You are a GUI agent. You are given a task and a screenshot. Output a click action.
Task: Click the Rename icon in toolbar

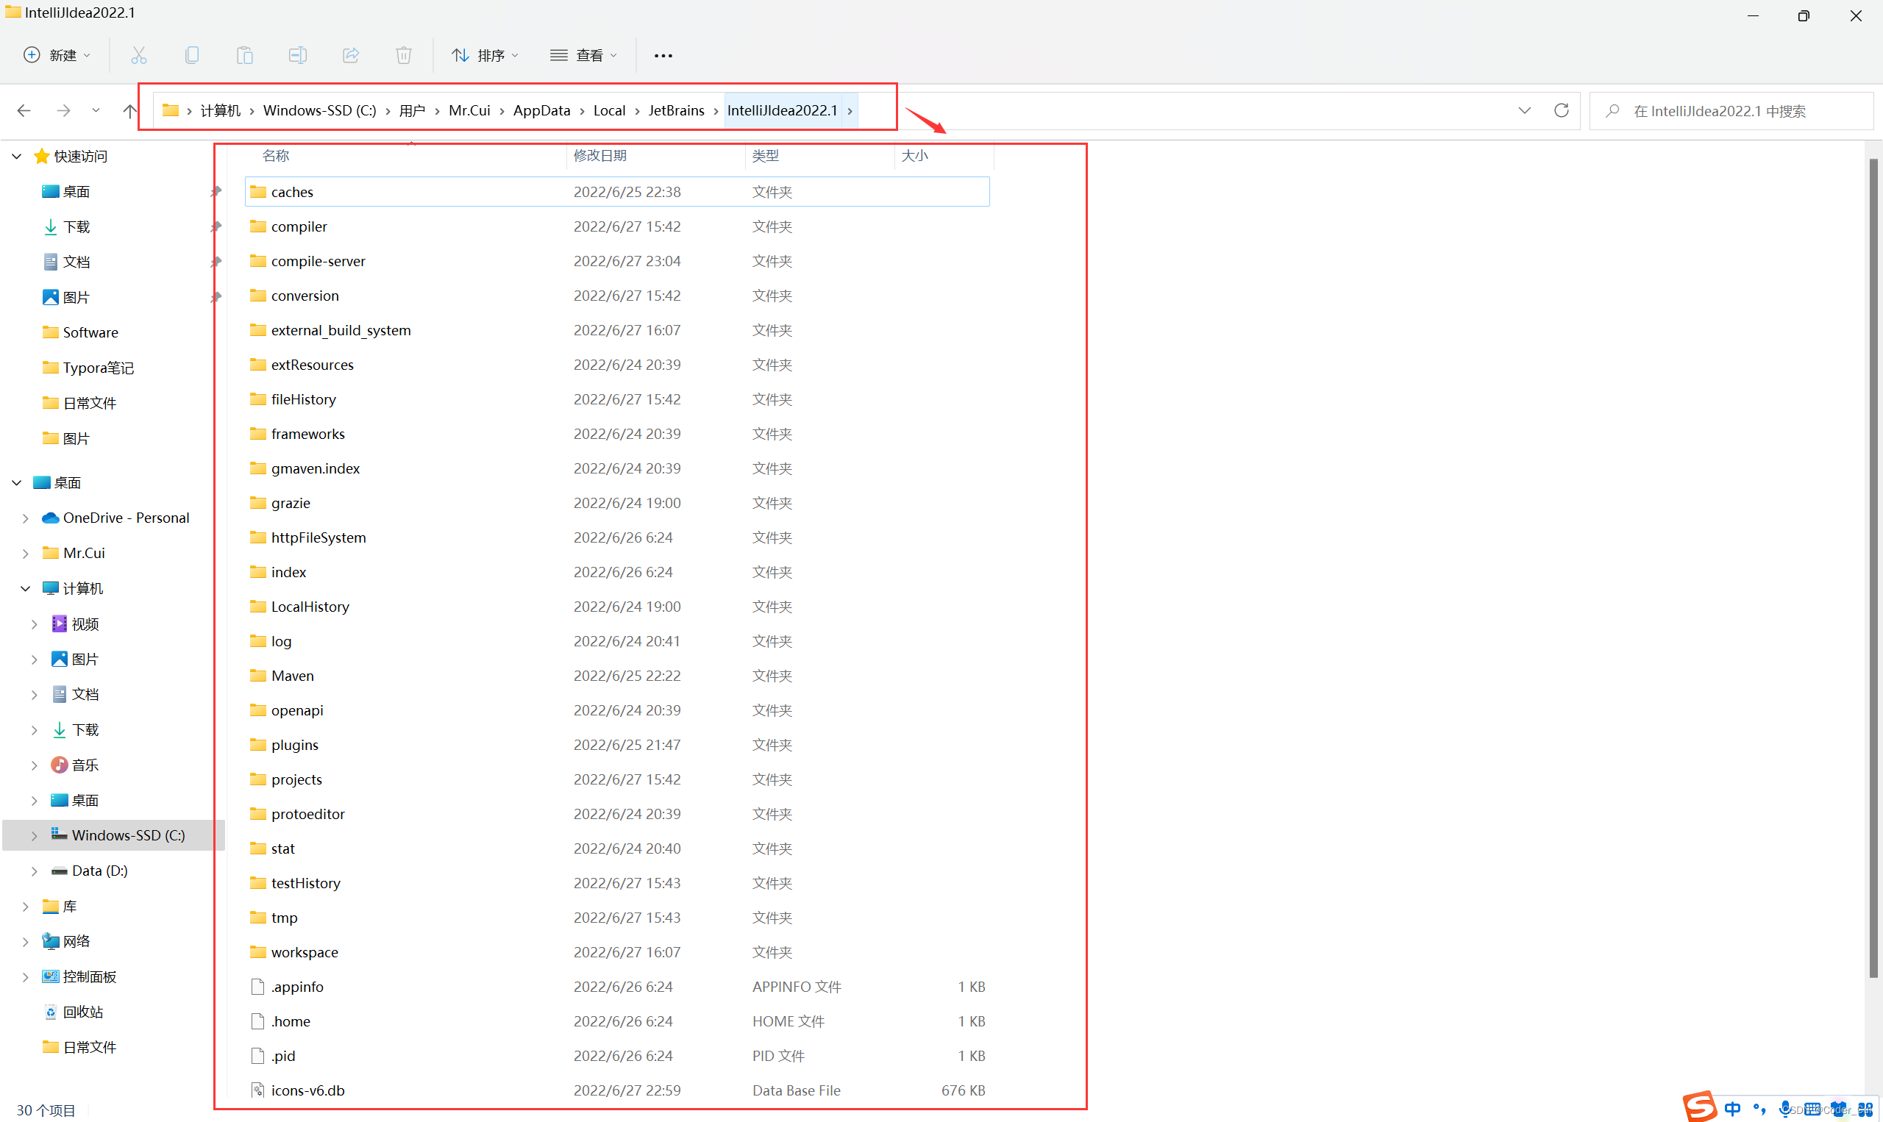click(297, 55)
